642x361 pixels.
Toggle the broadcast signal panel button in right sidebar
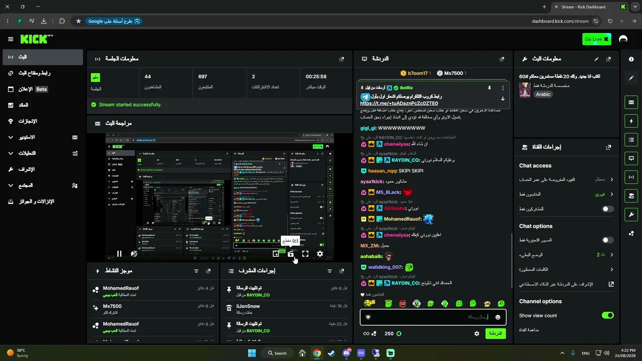tap(631, 177)
